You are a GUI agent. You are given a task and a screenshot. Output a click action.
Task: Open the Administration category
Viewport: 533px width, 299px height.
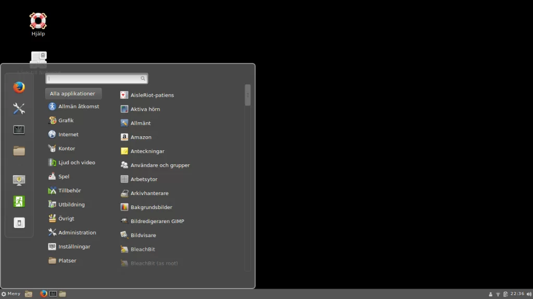pos(77,232)
